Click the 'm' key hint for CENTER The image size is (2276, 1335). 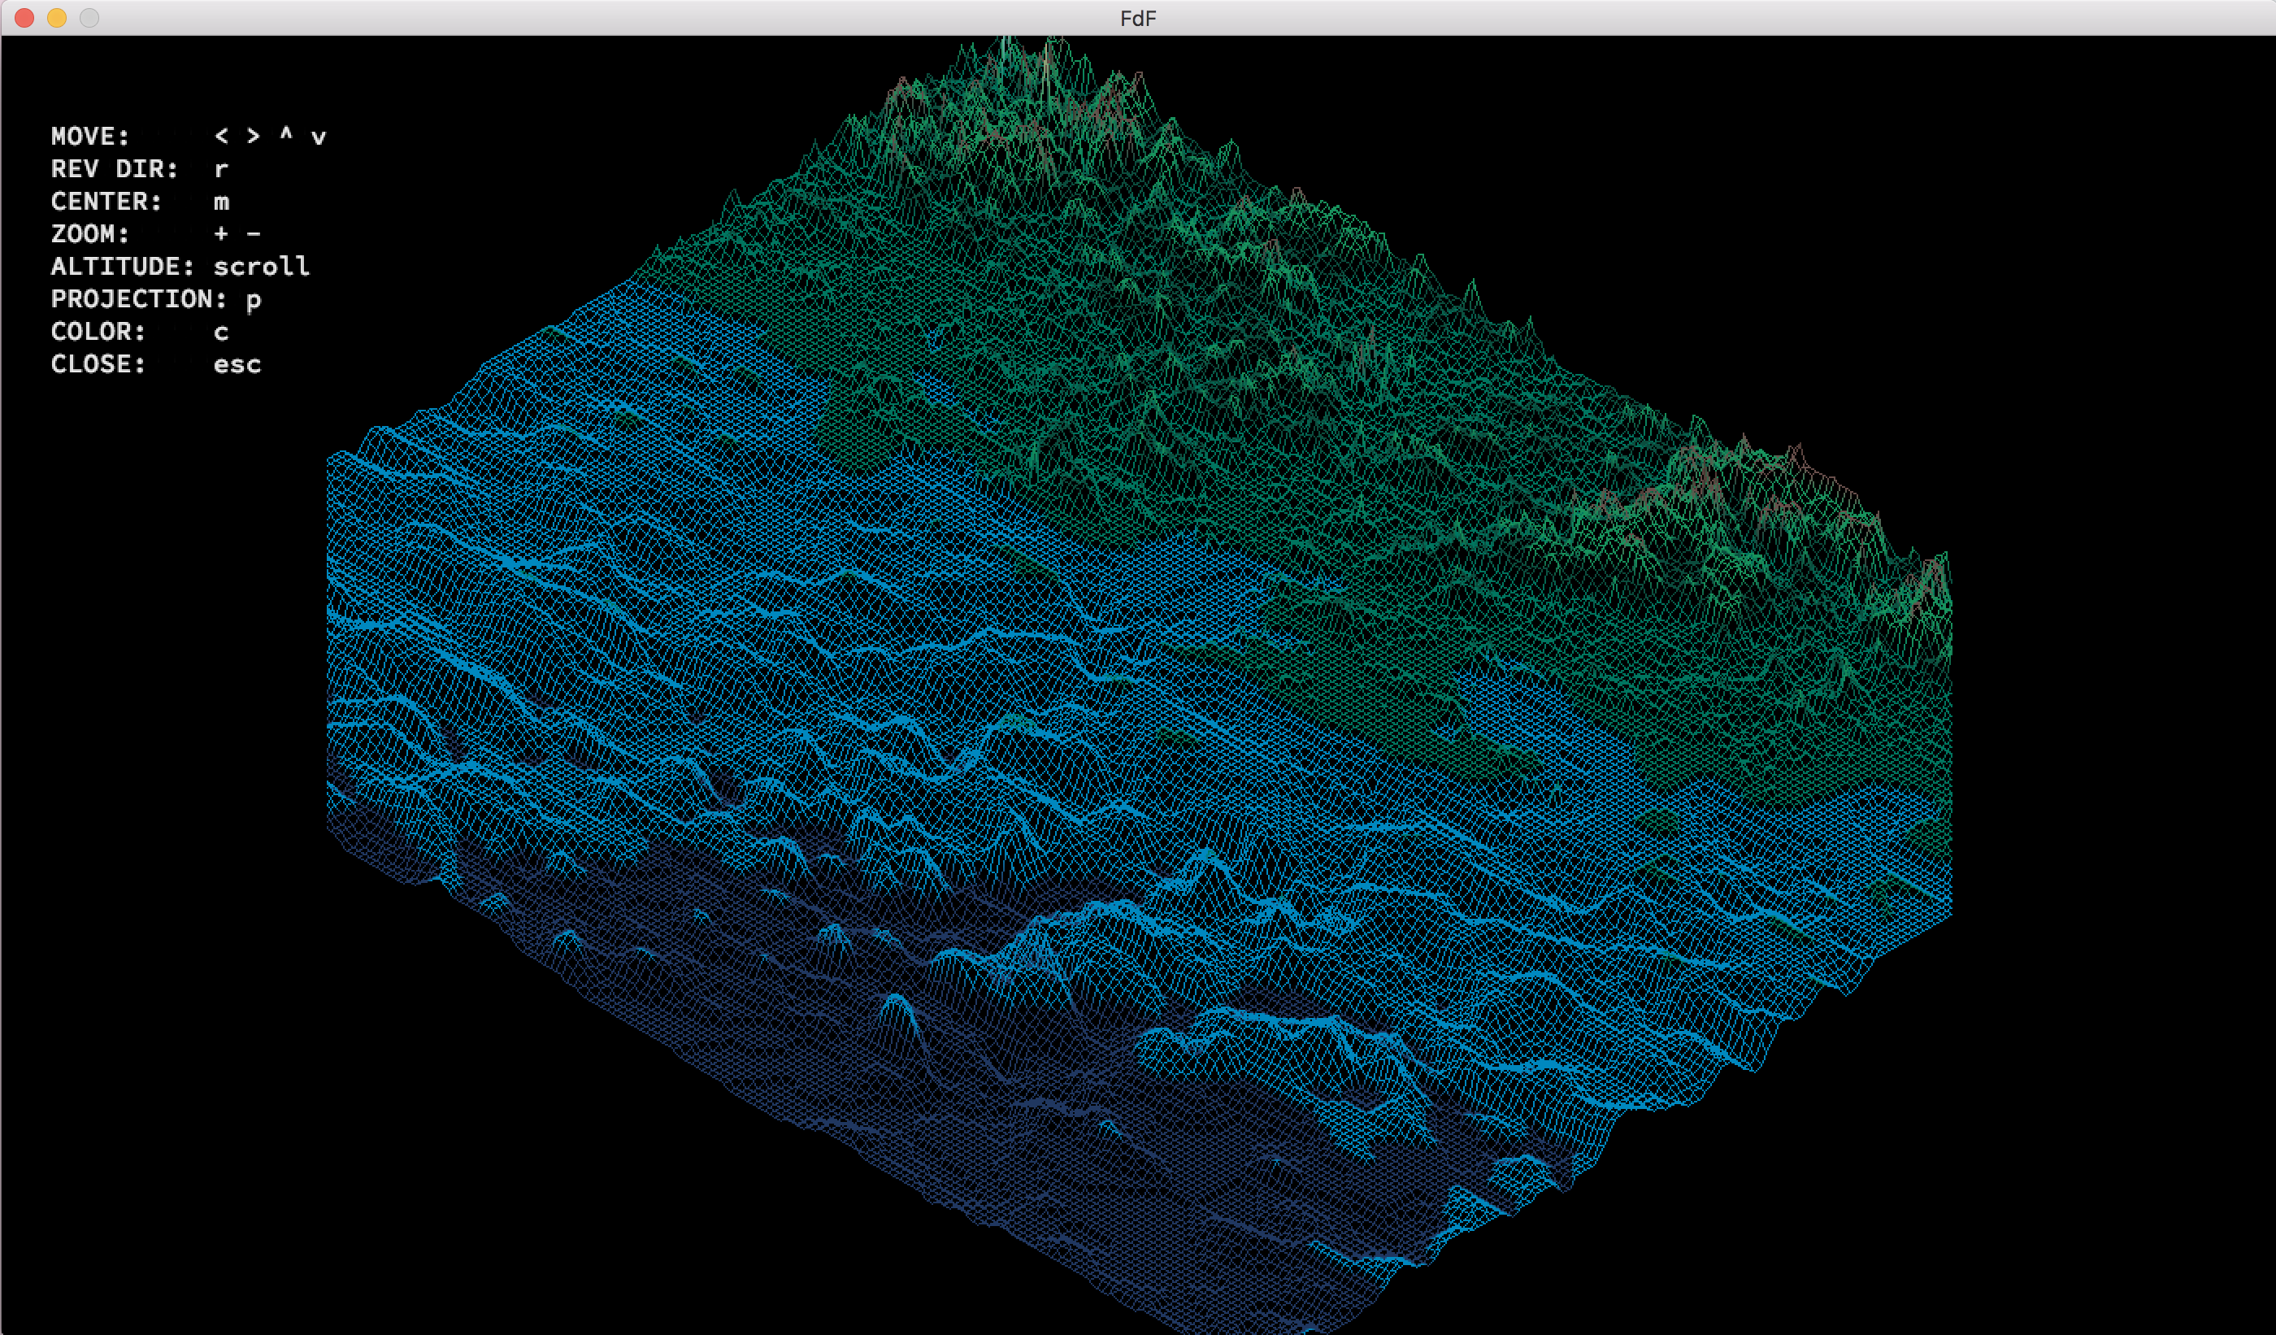[221, 202]
